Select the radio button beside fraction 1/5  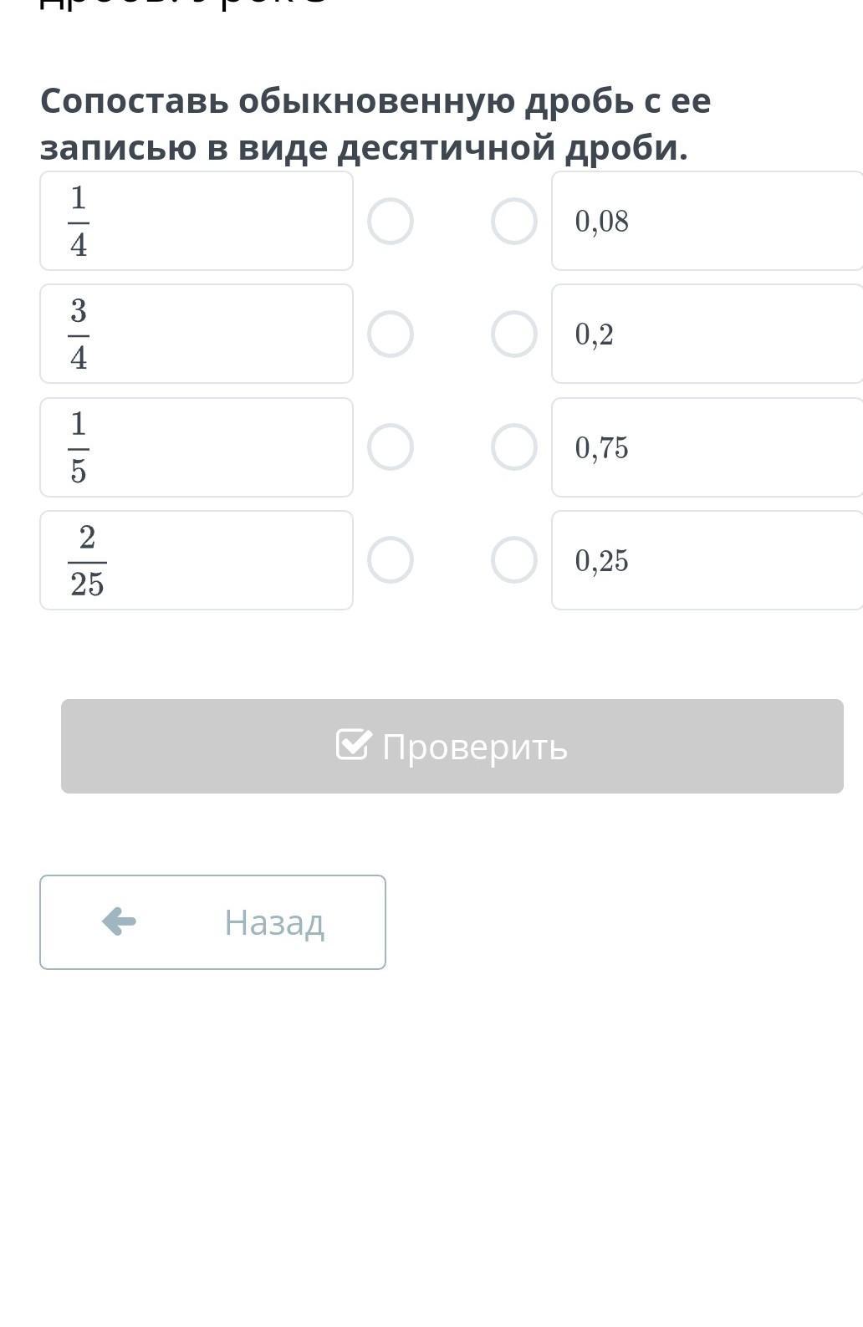click(391, 447)
